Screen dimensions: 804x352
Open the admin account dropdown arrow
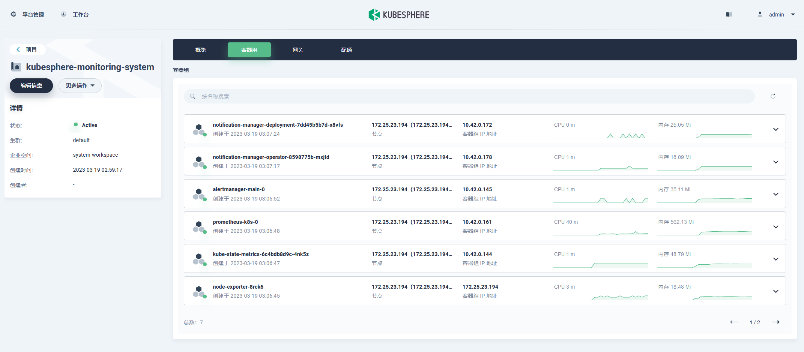click(793, 14)
